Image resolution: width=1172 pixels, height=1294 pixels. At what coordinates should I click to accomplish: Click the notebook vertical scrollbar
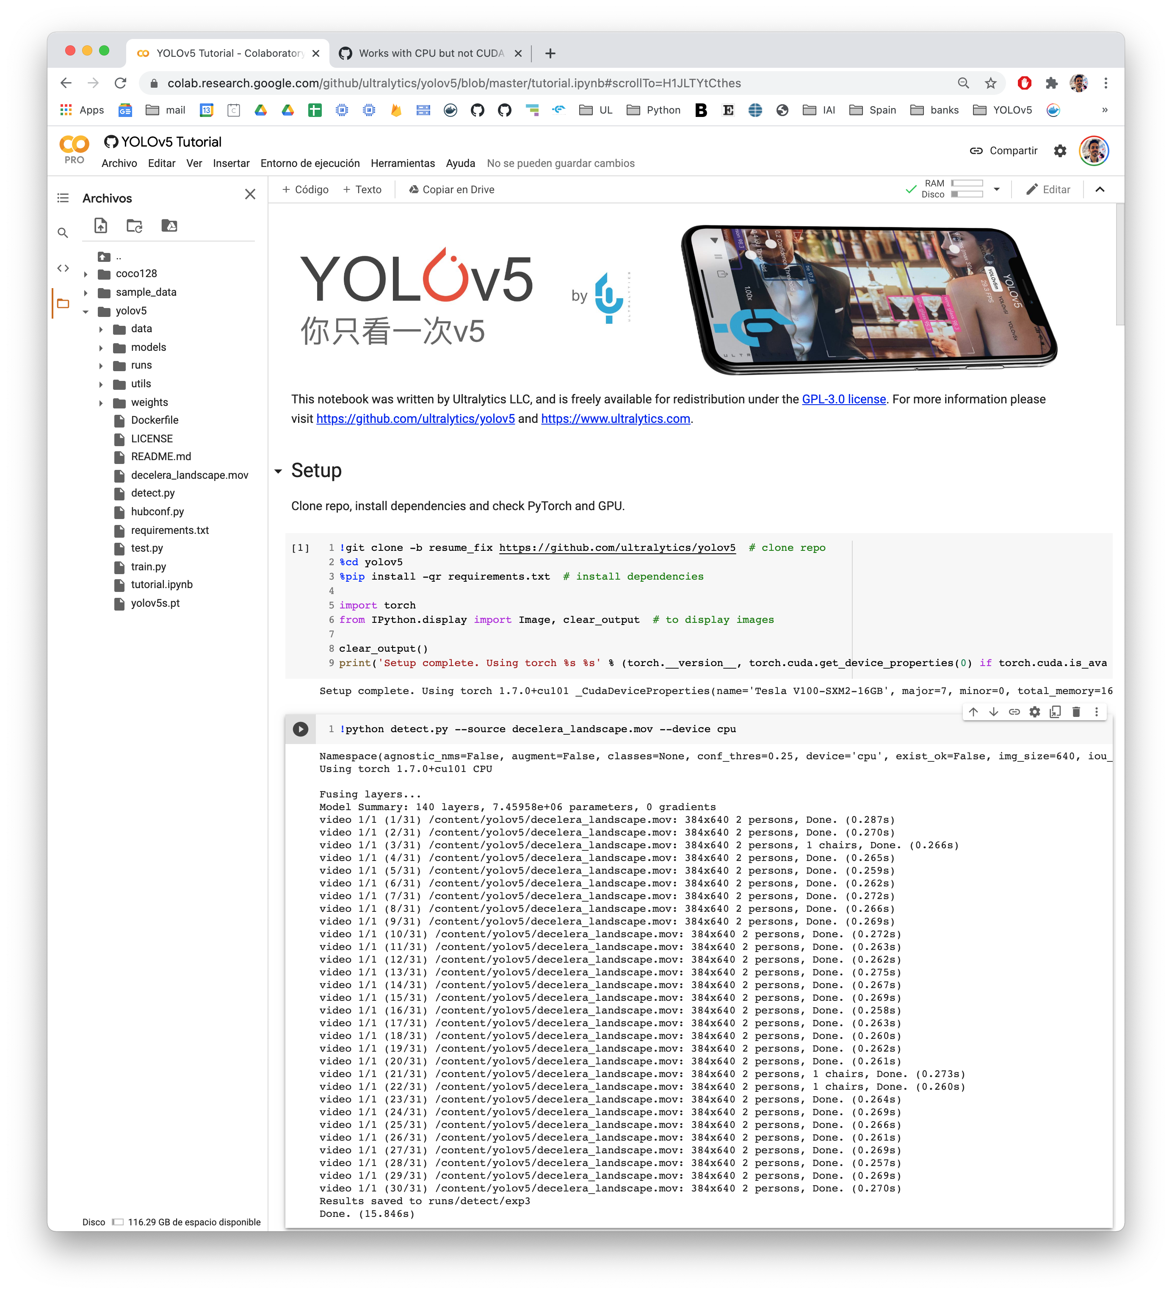click(x=1119, y=264)
